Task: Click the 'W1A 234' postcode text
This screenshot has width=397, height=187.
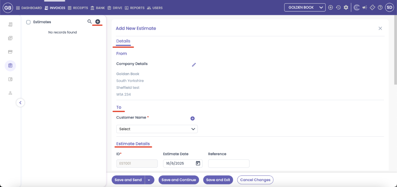Action: coord(124,95)
